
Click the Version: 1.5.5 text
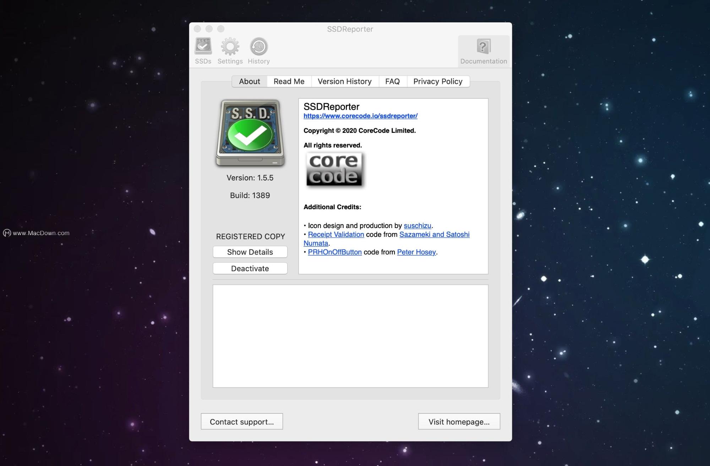coord(250,178)
